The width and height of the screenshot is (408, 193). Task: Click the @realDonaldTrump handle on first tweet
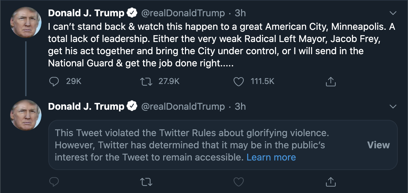pyautogui.click(x=183, y=13)
